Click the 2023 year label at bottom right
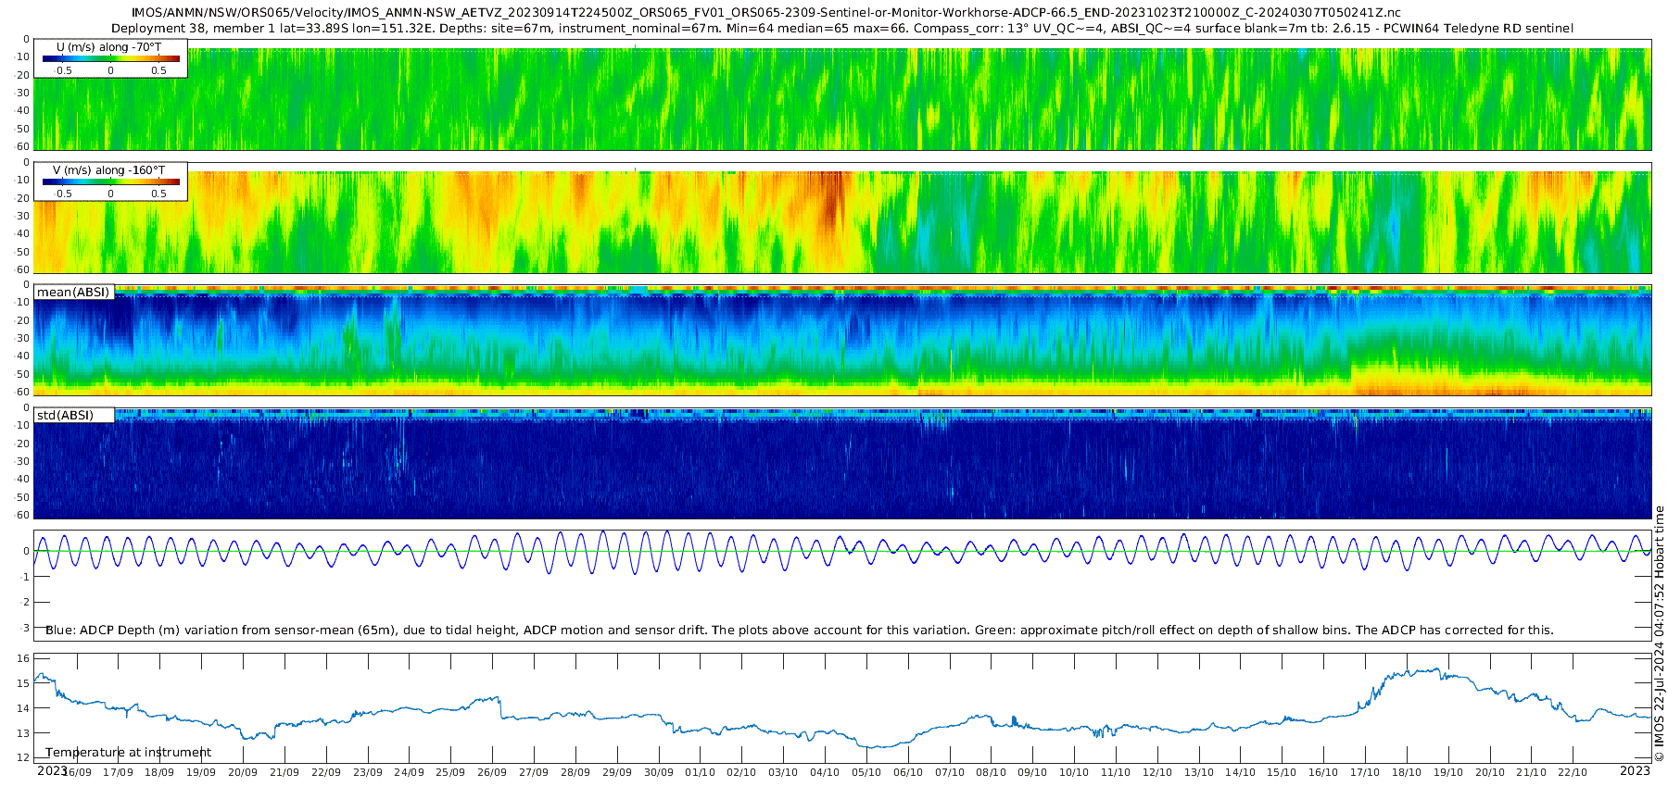The image size is (1668, 787). [1635, 770]
